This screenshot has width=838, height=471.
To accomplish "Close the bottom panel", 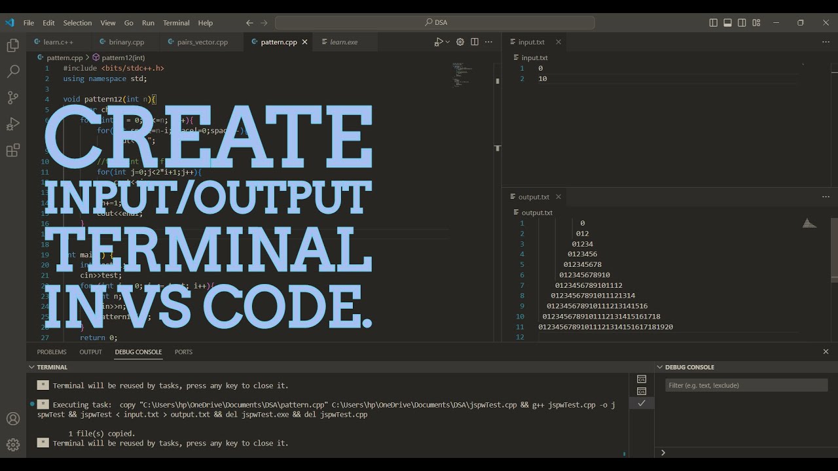I will (x=826, y=352).
